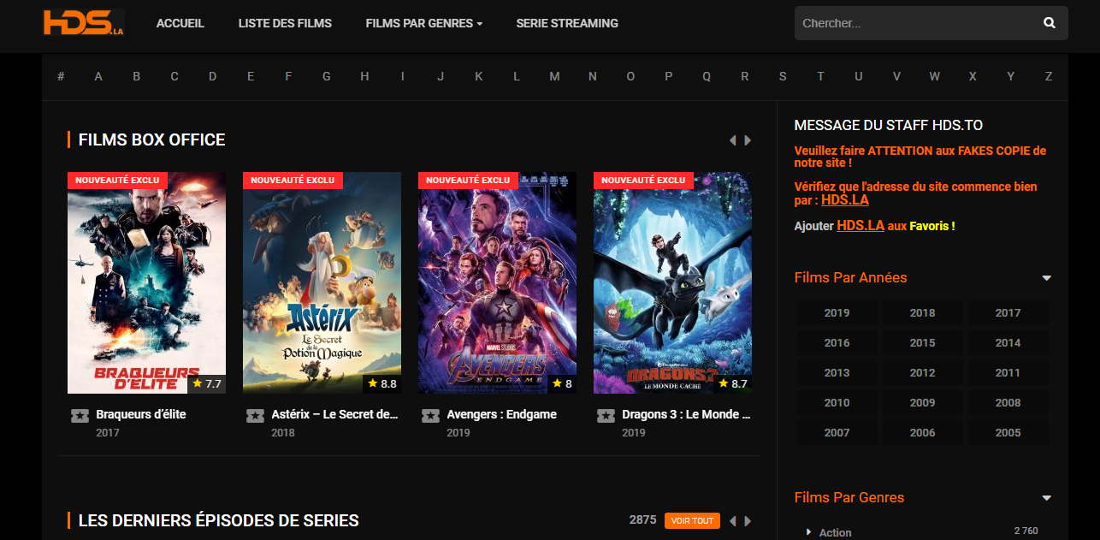Select year 2016 films
This screenshot has width=1100, height=540.
[x=837, y=343]
